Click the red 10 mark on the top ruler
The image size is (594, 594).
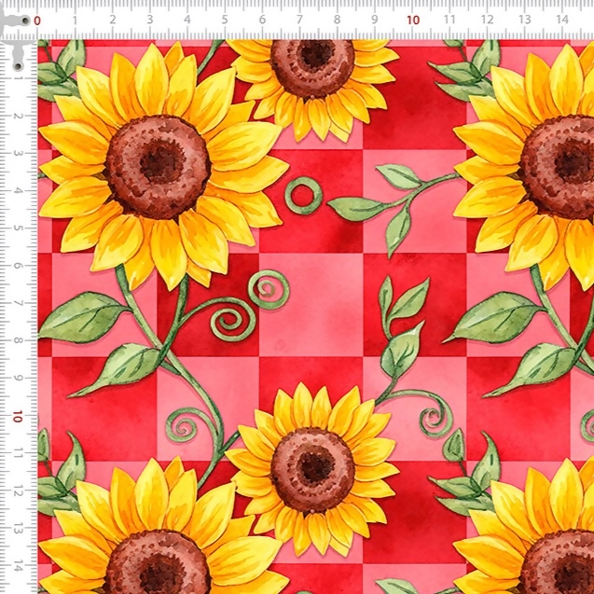click(x=413, y=20)
